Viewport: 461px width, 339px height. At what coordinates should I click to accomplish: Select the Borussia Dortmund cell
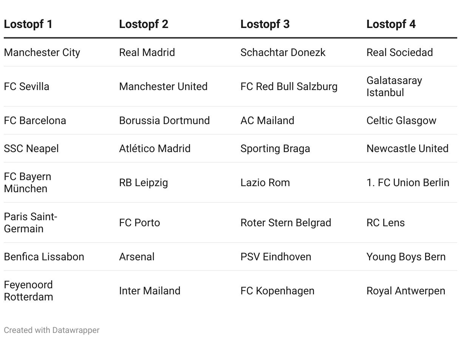(164, 121)
